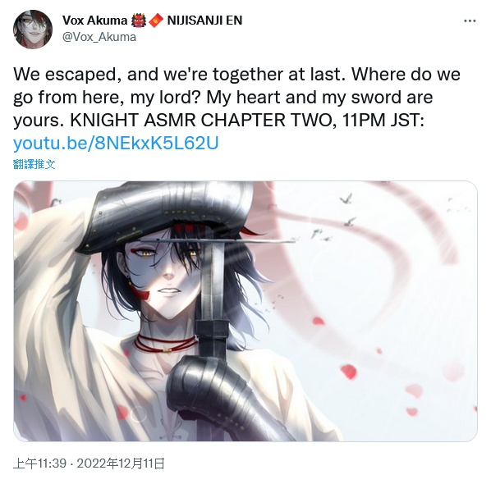Viewport: 491px width, 484px height.
Task: Open the 上午11:39 timestamp
Action: (39, 463)
